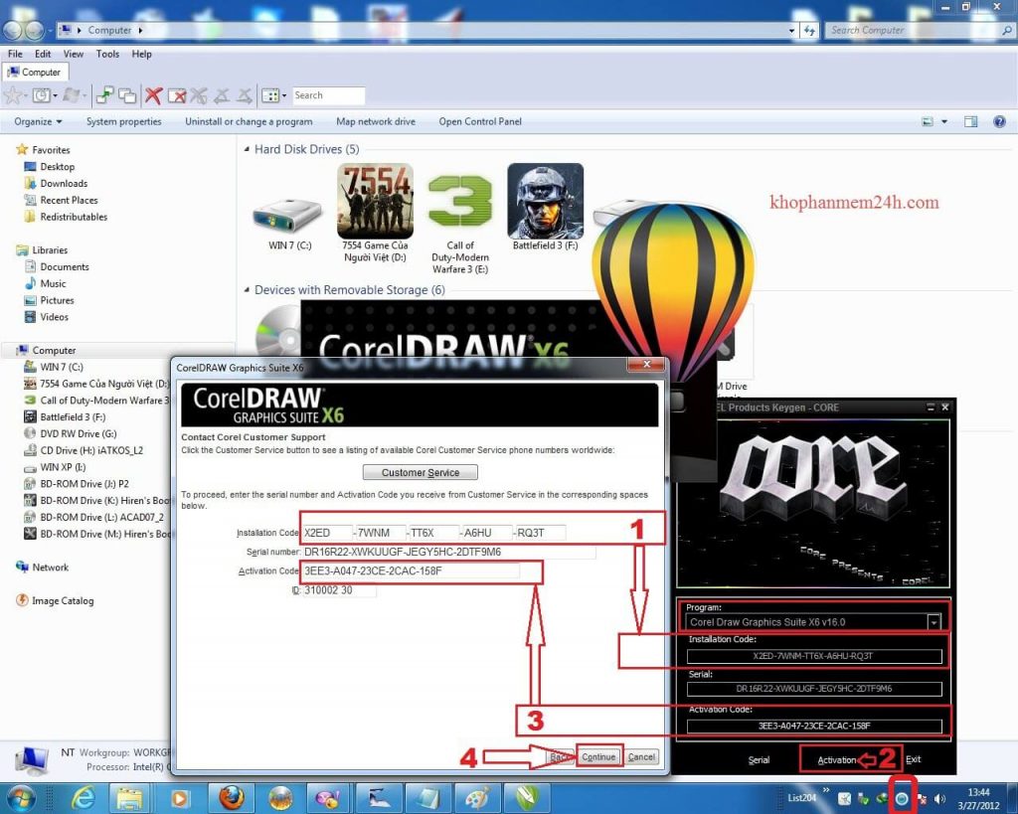
Task: Click the volume speaker tray icon
Action: coord(939,798)
